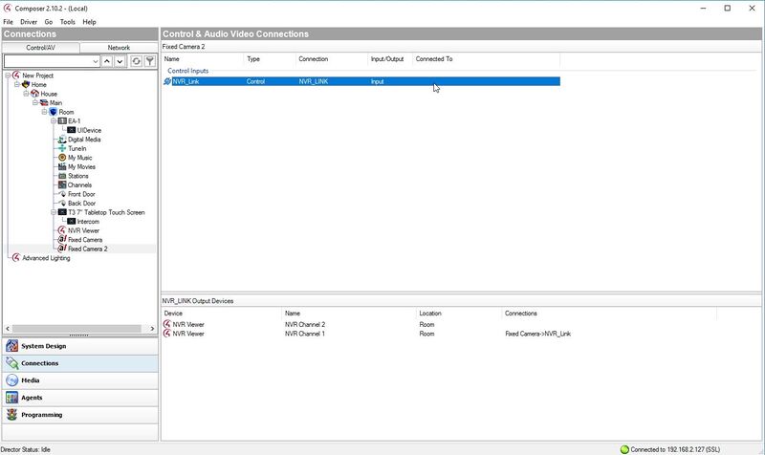Viewport: 765px width, 455px height.
Task: Click the refresh icon beside the search box
Action: point(137,61)
